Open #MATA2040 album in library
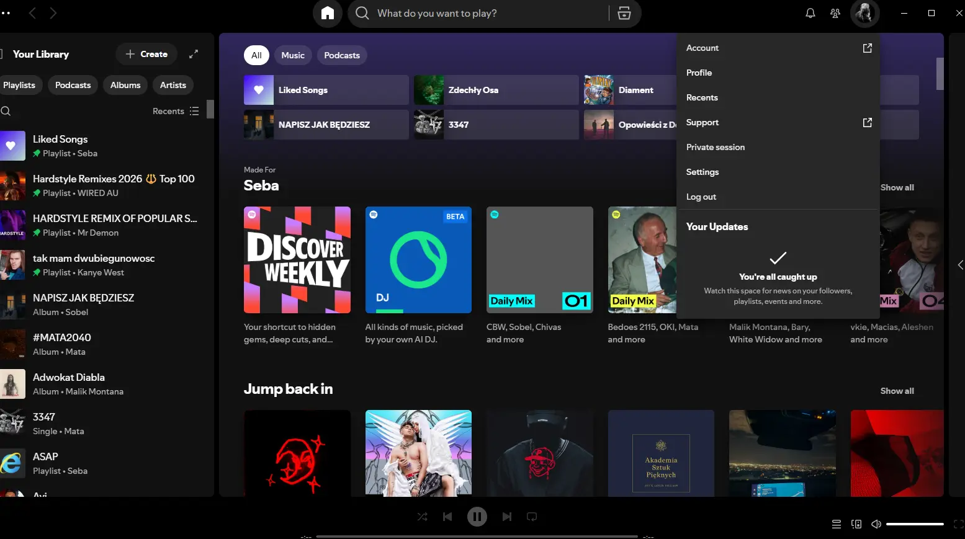This screenshot has width=965, height=539. point(103,344)
